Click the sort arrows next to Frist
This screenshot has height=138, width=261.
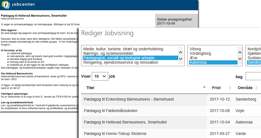(230, 88)
